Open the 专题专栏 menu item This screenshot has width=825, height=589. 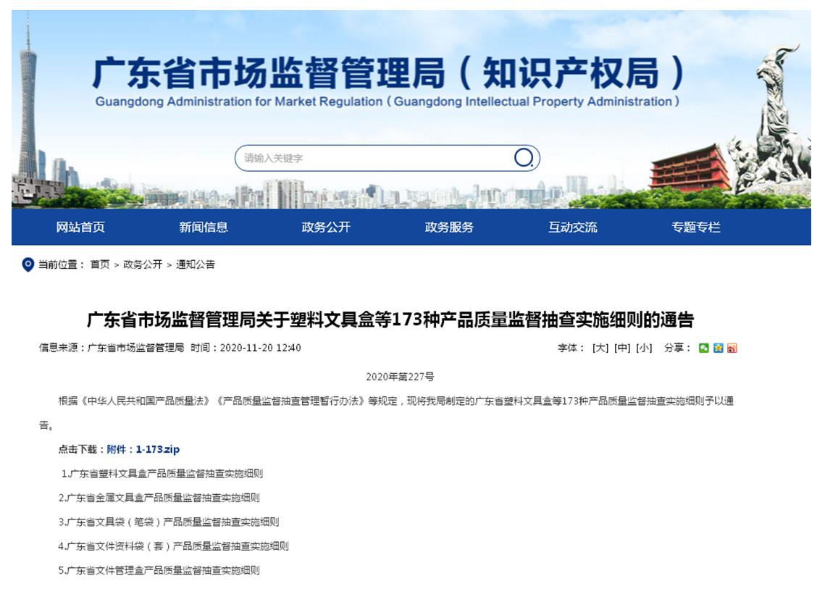click(x=695, y=227)
